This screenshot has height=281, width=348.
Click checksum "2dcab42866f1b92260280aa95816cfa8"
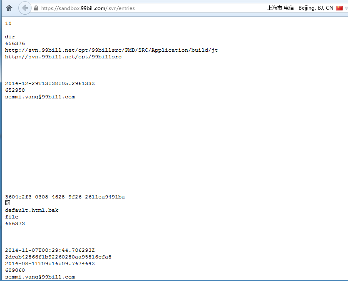point(58,257)
